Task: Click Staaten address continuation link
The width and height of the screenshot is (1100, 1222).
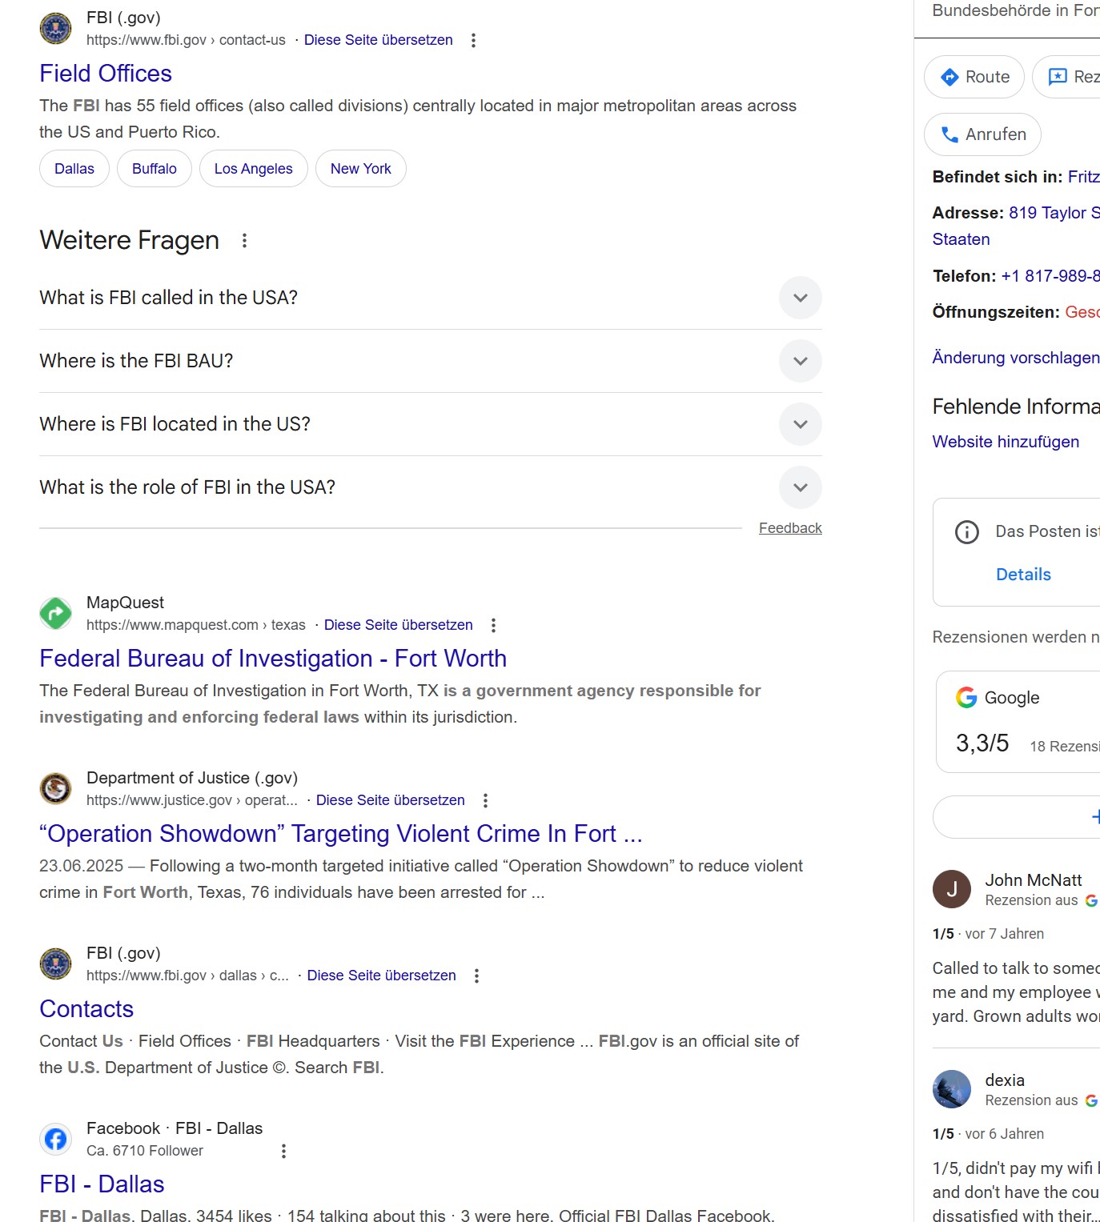Action: (961, 239)
